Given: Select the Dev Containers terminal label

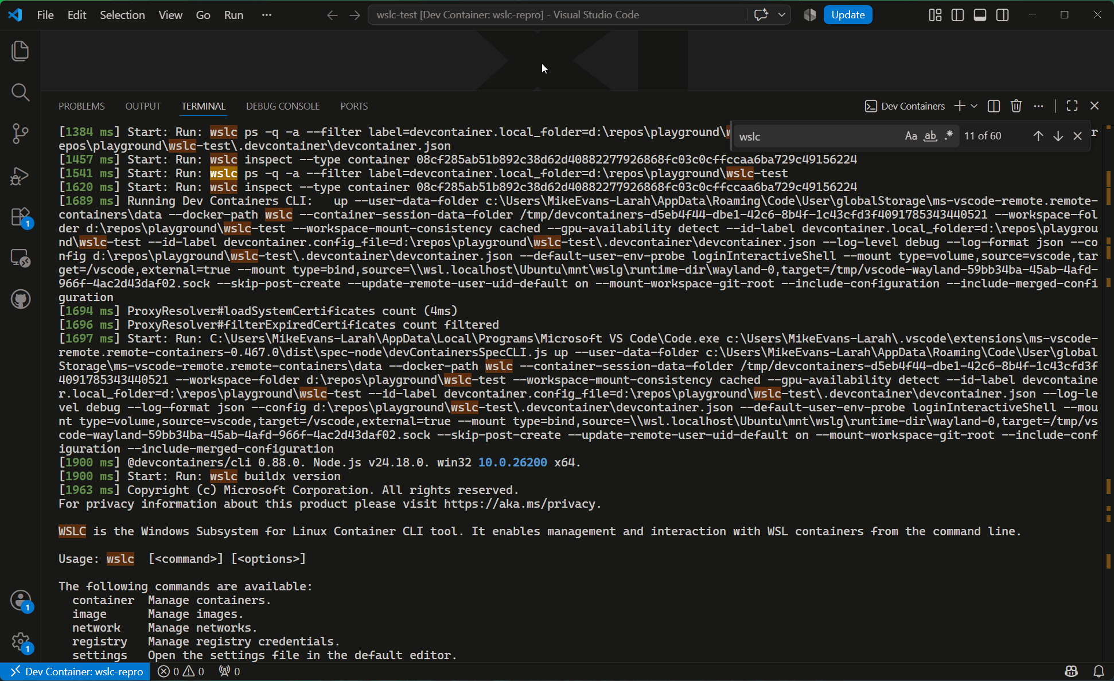Looking at the screenshot, I should (x=905, y=106).
